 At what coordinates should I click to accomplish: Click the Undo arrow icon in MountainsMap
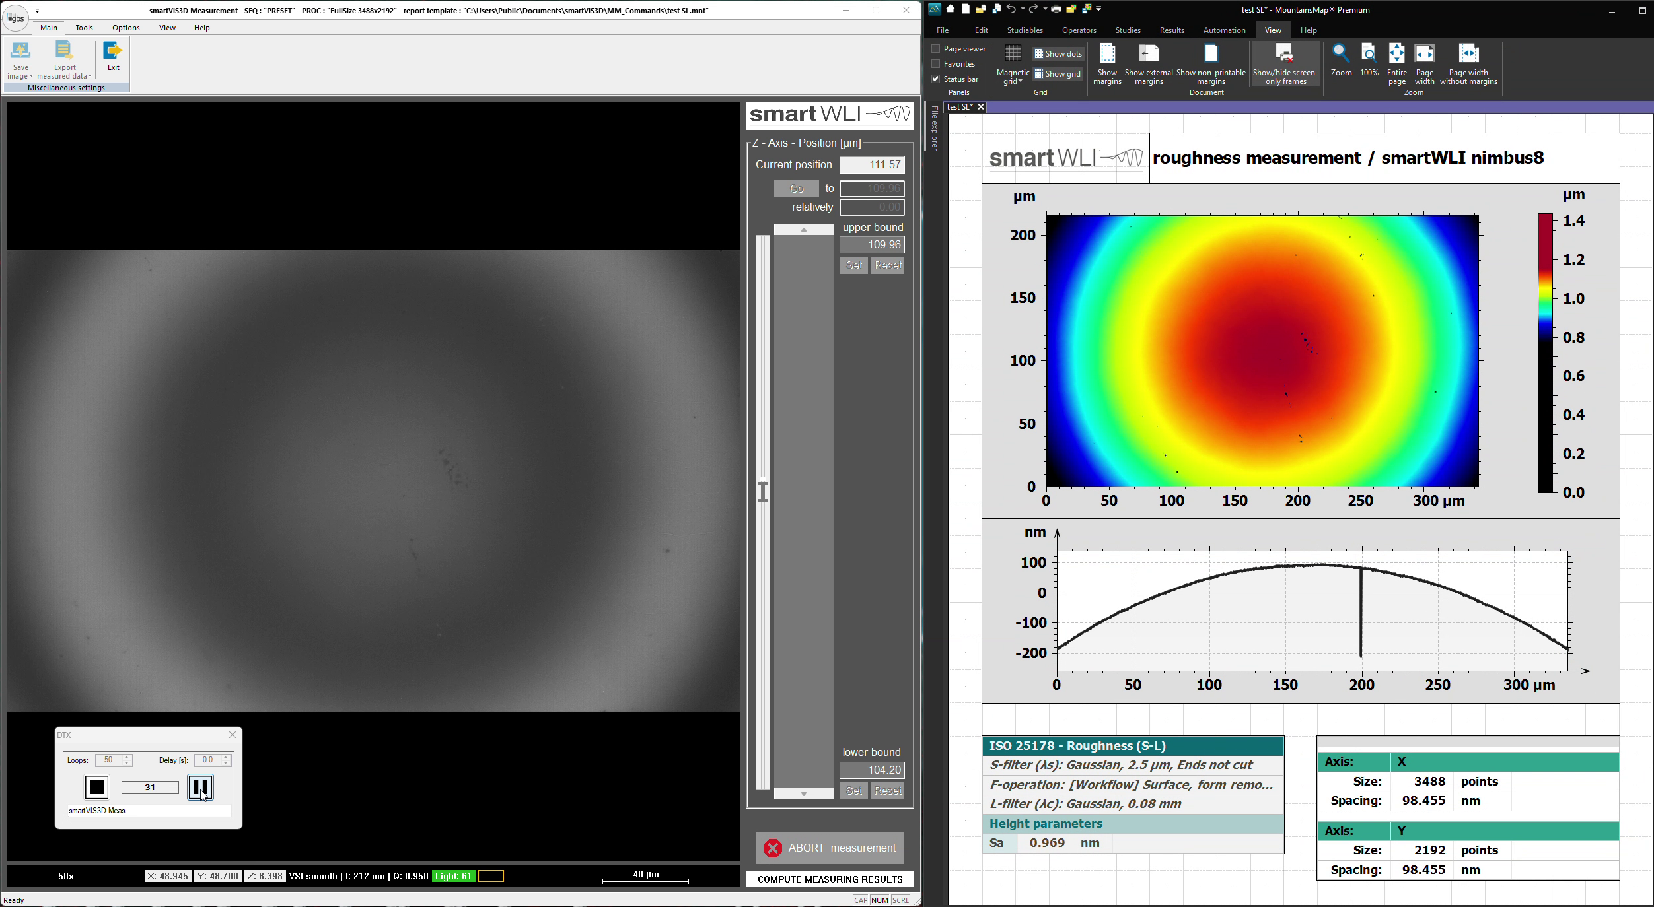(1011, 9)
